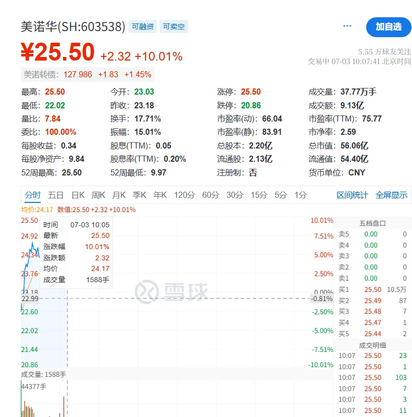The image size is (412, 417).
Task: Open the 1分 minute chart
Action: [x=301, y=195]
